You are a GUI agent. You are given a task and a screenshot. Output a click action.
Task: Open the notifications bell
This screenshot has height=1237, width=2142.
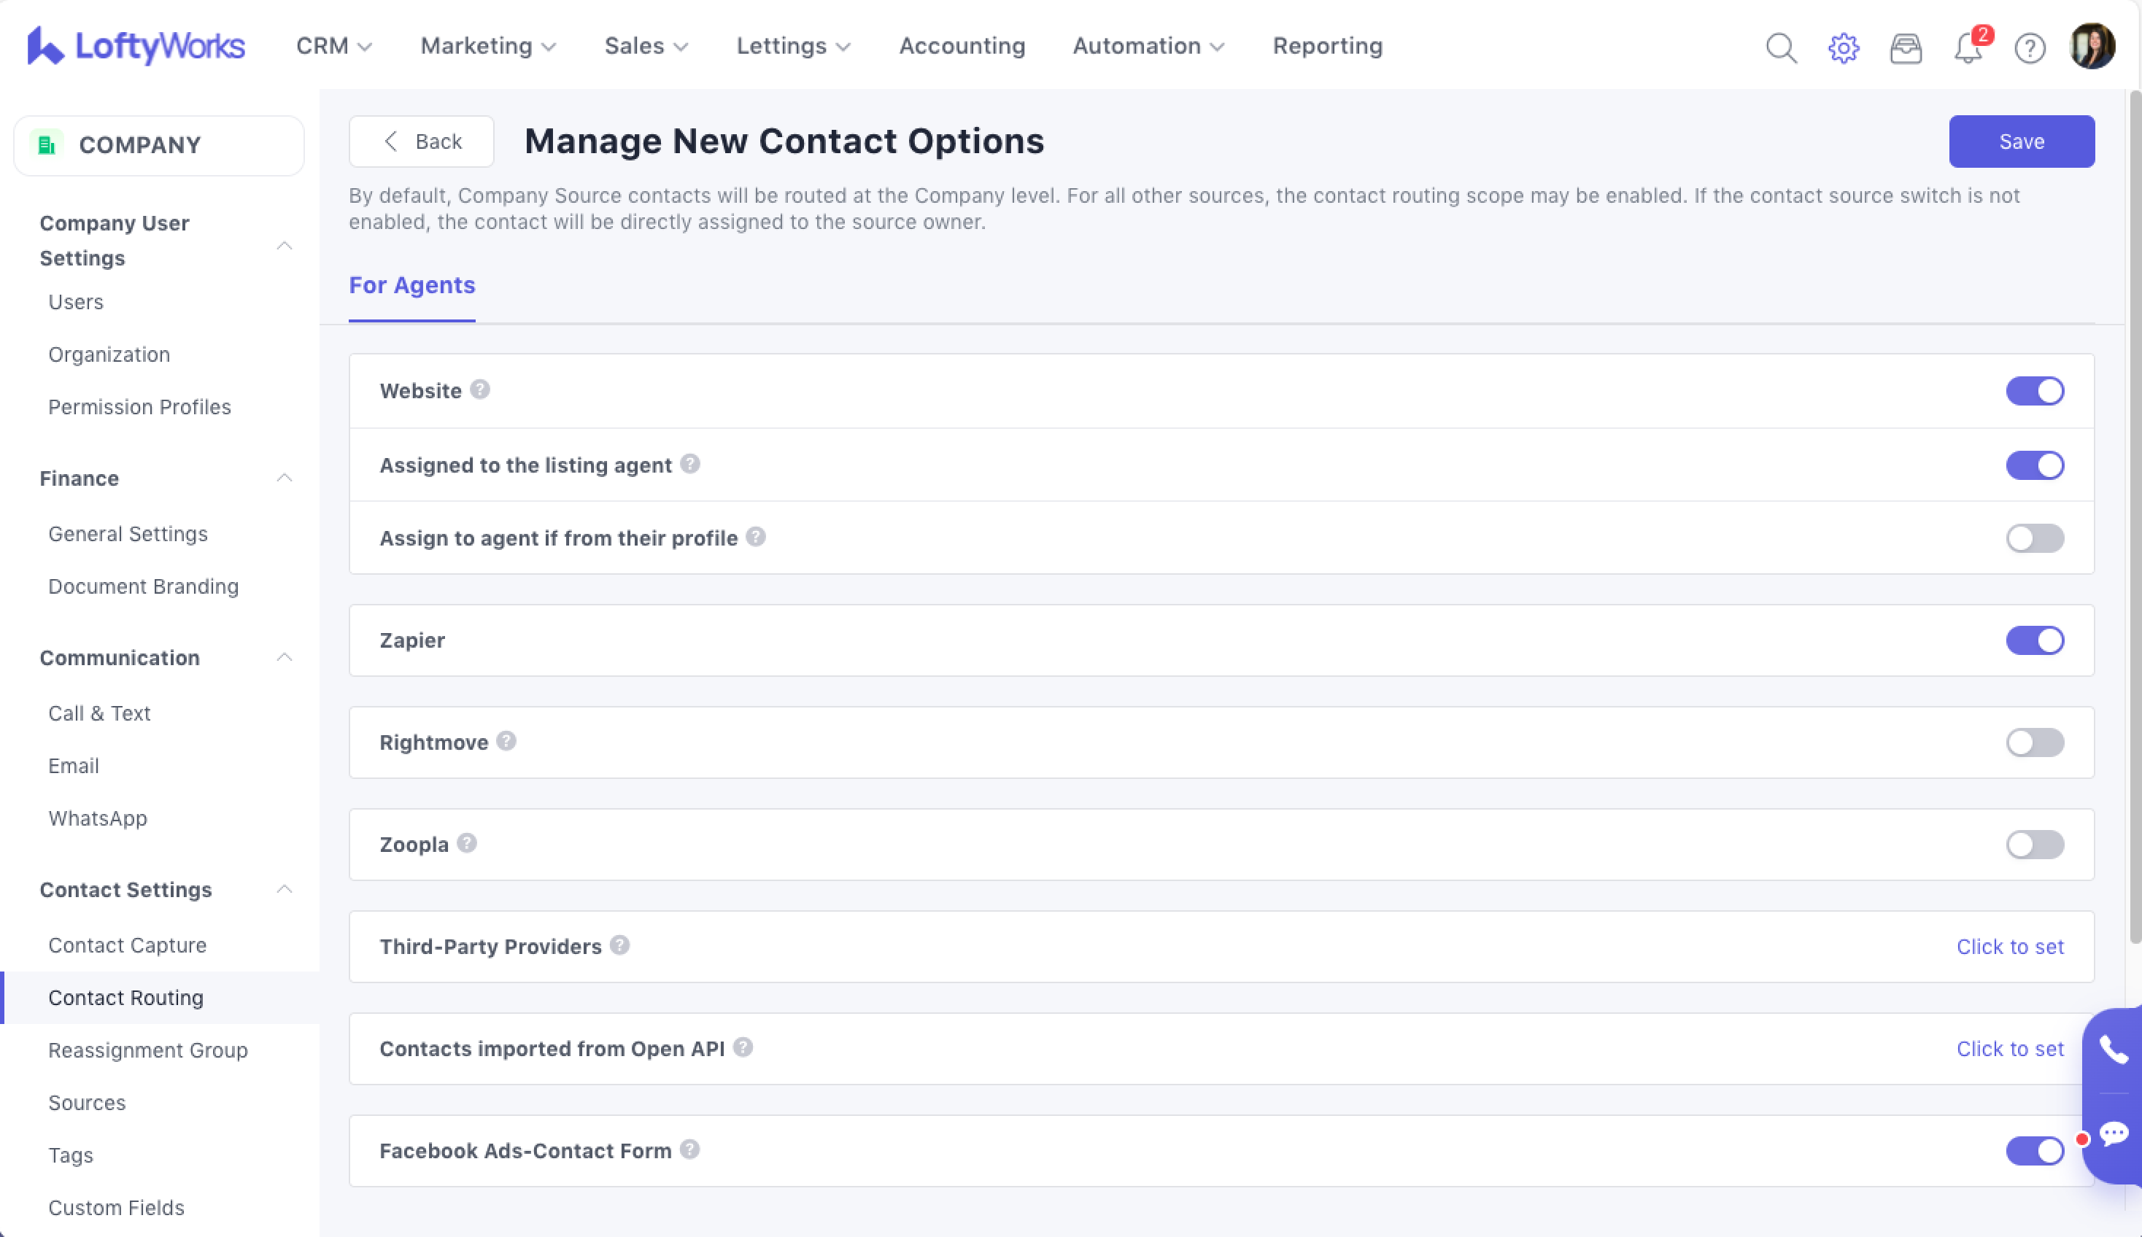[1967, 47]
